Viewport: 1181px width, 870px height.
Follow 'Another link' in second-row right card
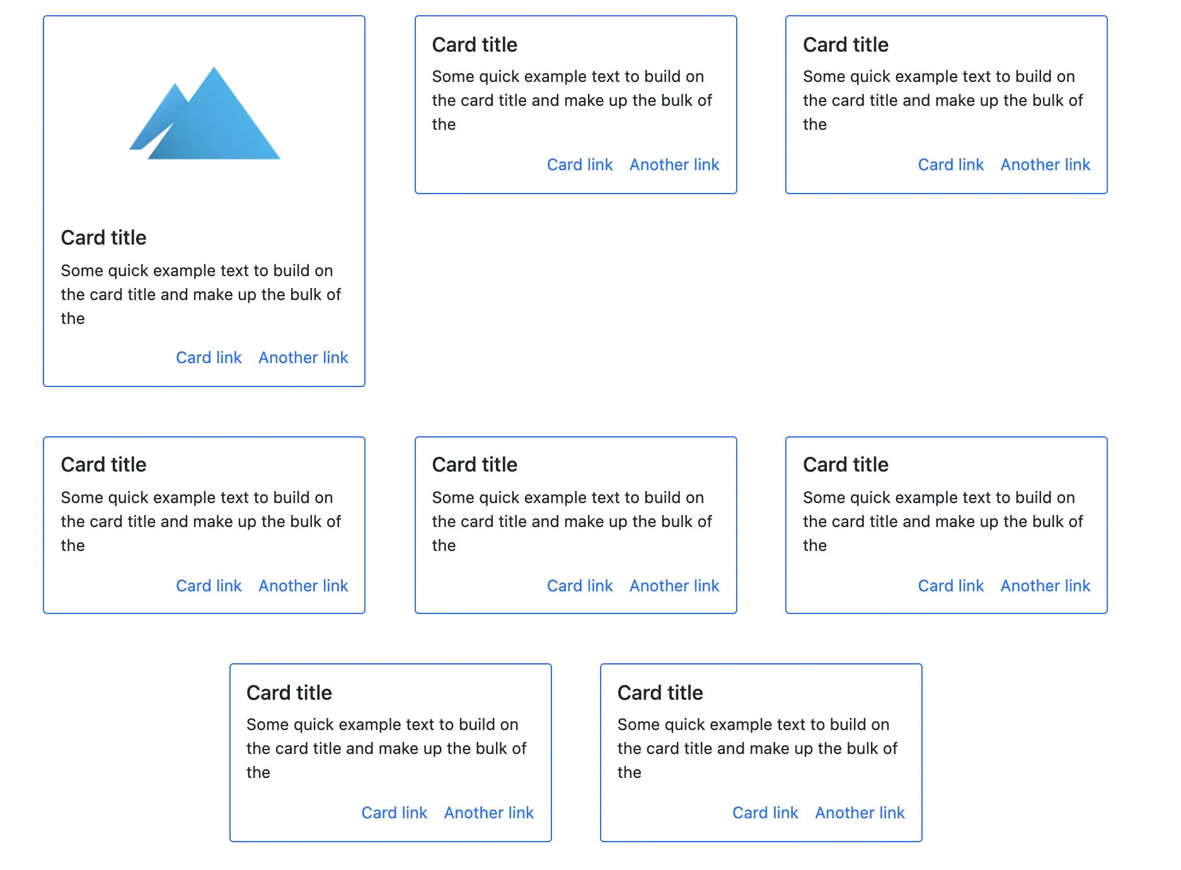click(1045, 586)
